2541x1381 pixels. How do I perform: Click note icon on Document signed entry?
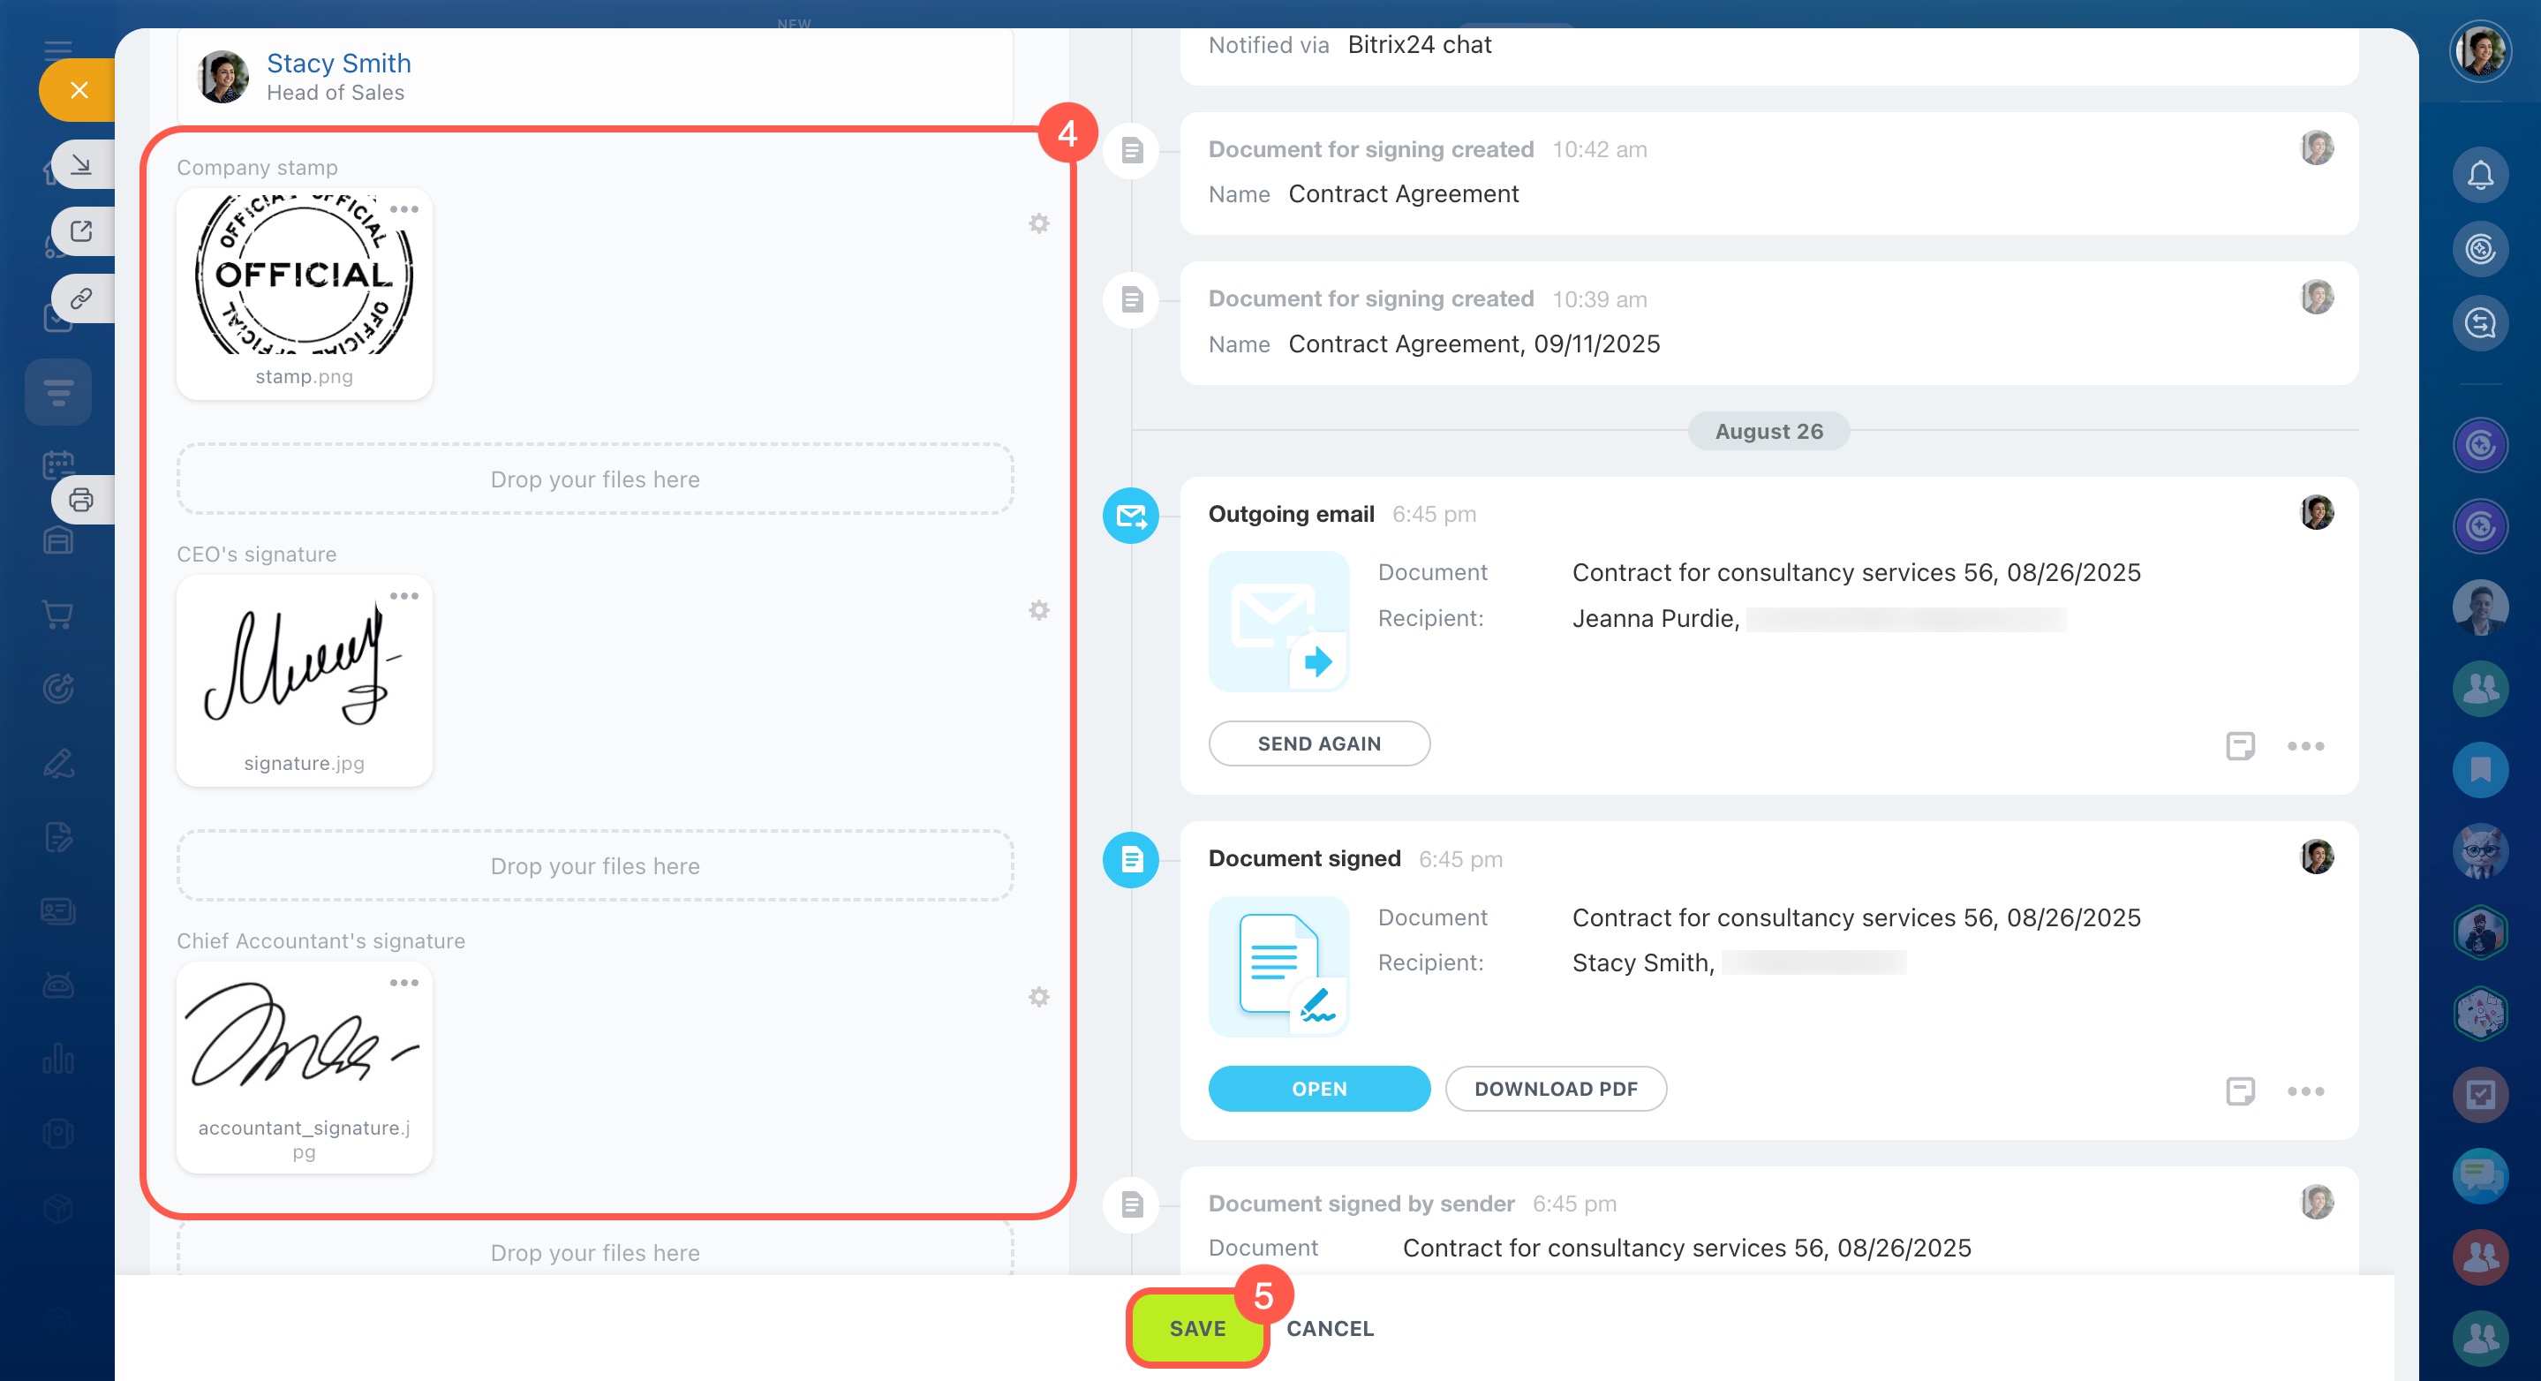(2240, 1091)
